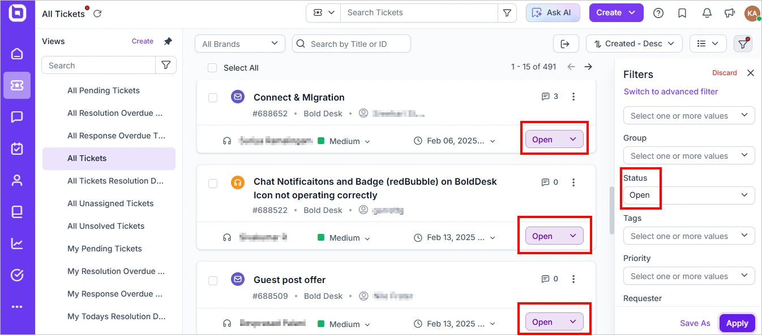Select the Chat Notificaitons ticket checkbox
This screenshot has width=762, height=335.
pyautogui.click(x=213, y=184)
